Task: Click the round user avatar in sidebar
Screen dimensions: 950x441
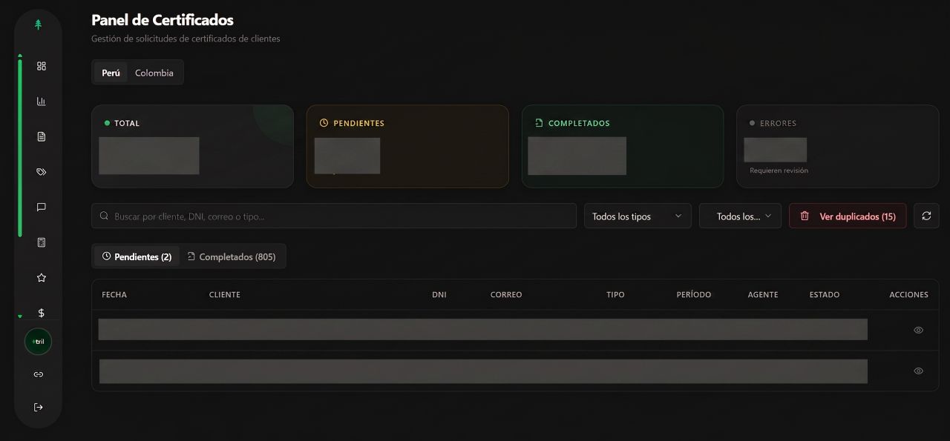Action: tap(39, 342)
